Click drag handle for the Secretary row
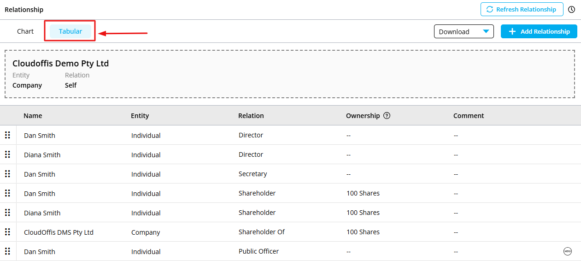Image resolution: width=581 pixels, height=261 pixels. tap(7, 174)
